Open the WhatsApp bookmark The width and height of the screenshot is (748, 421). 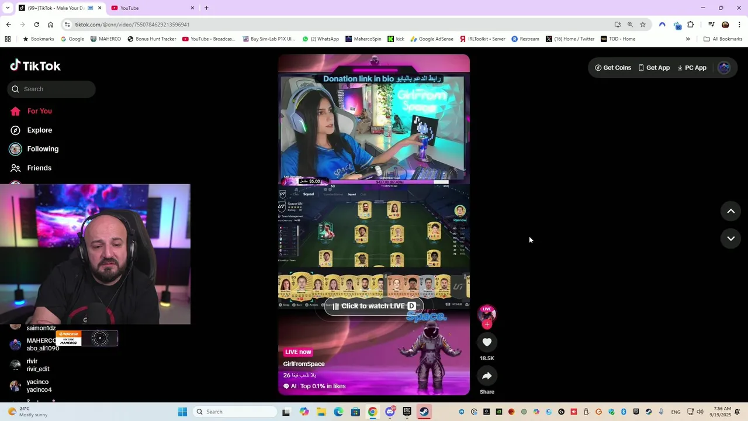(x=321, y=39)
